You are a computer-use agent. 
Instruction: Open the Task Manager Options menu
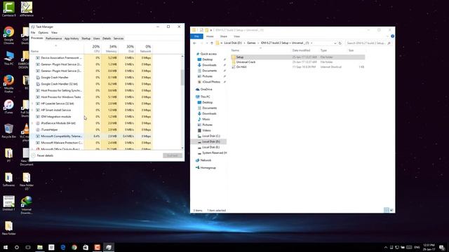coord(43,33)
